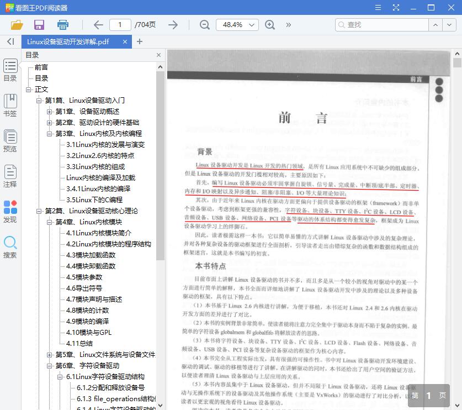462x410 pixels.
Task: Open section 3.5Linux下的C编程
Action: tap(94, 199)
